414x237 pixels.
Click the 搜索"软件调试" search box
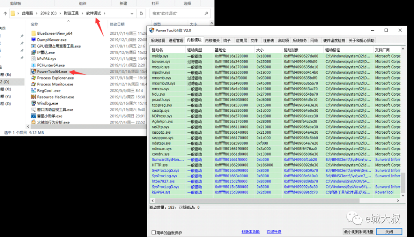(x=180, y=13)
